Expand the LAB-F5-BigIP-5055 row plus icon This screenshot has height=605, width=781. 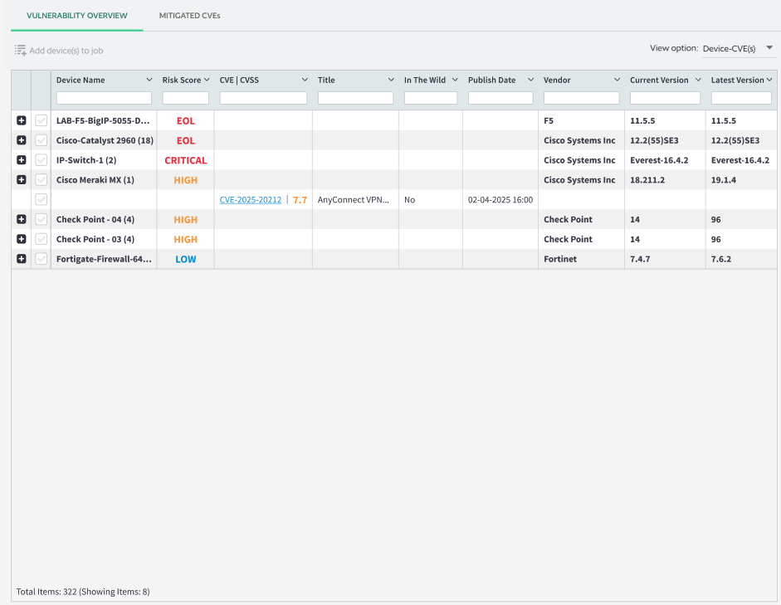(x=22, y=120)
